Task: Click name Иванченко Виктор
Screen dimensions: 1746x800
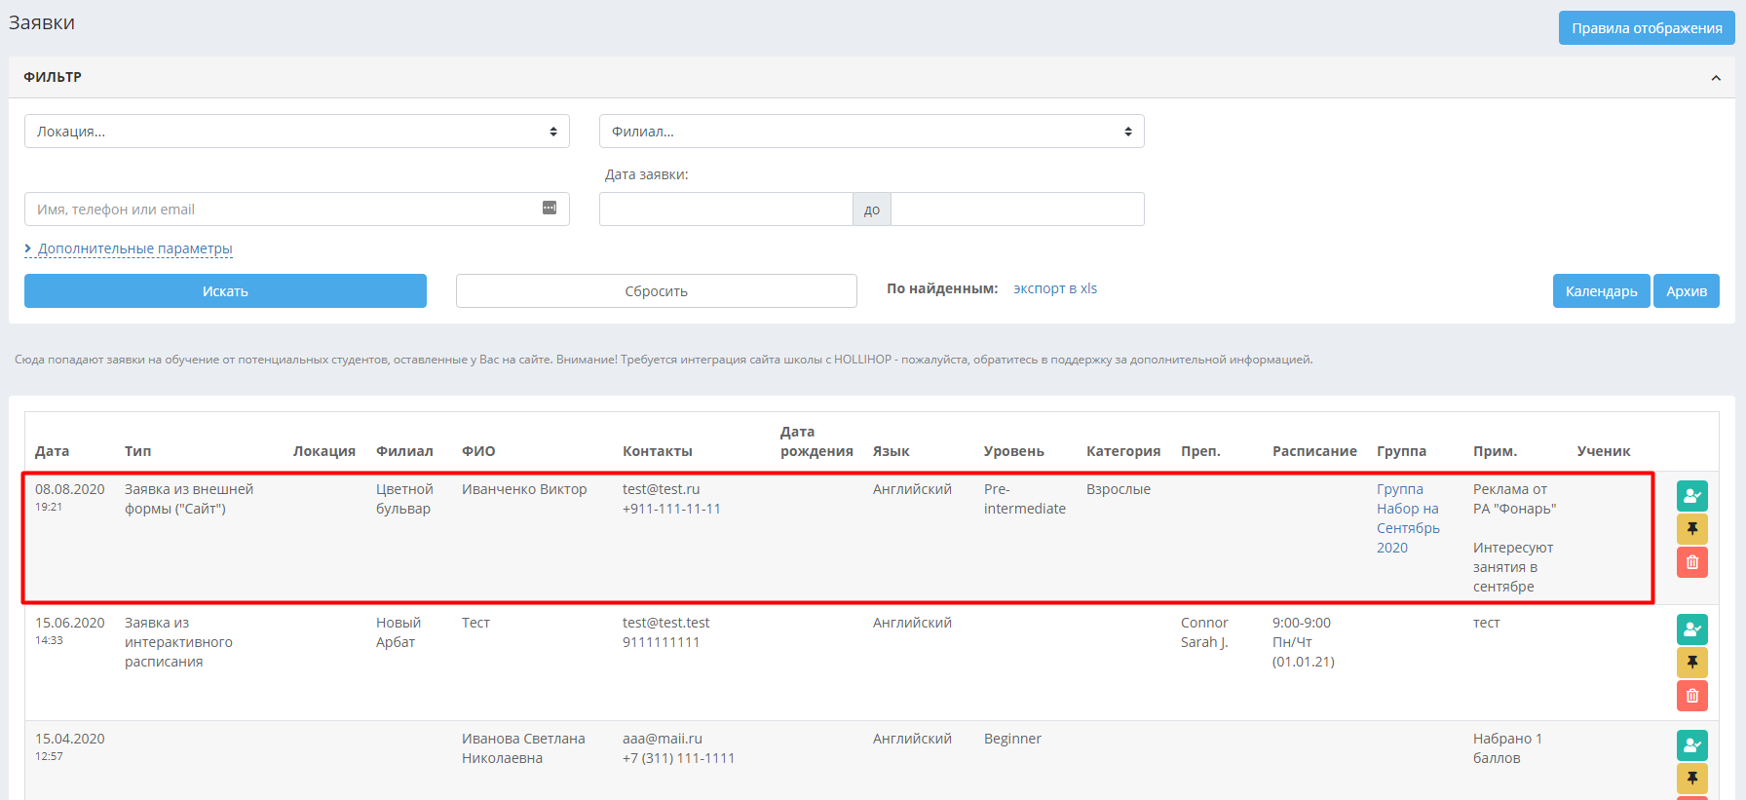Action: (x=524, y=489)
